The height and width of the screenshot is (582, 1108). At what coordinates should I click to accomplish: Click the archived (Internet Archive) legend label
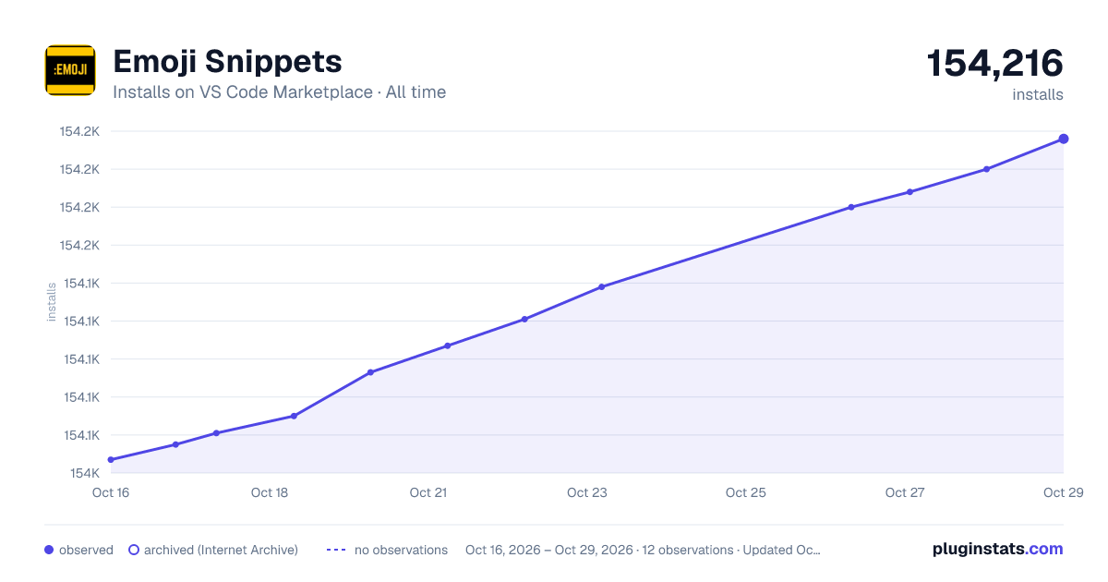click(x=221, y=550)
